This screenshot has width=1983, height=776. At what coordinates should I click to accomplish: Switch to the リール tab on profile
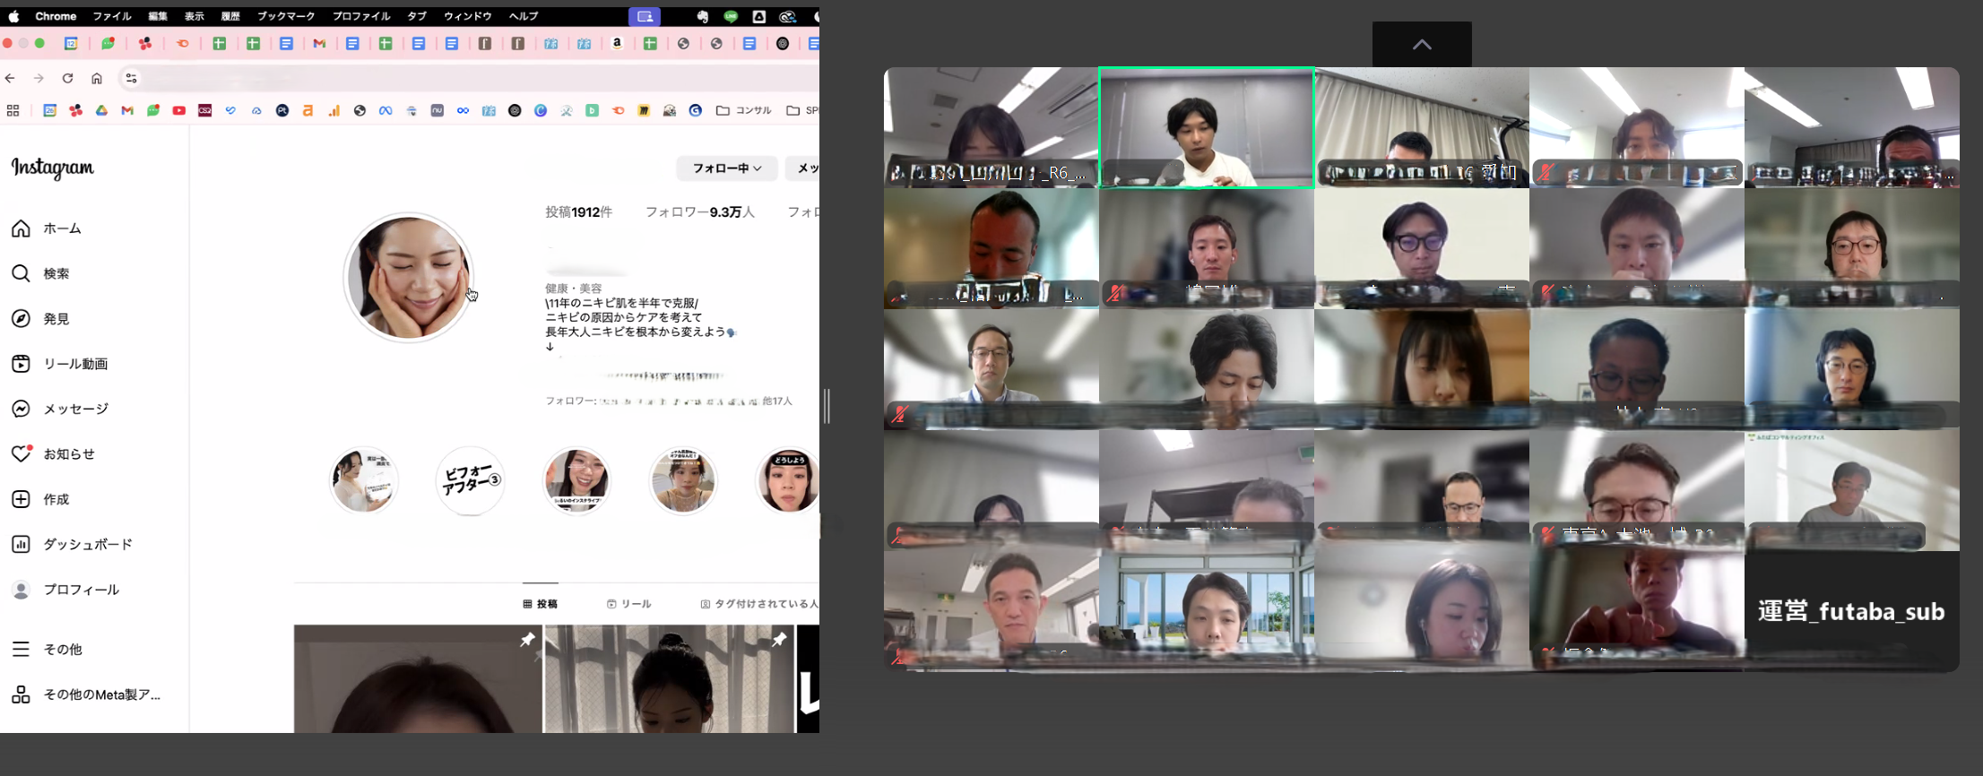coord(629,604)
